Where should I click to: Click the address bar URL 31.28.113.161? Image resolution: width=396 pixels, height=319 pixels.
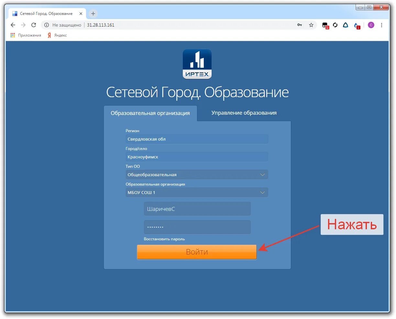click(101, 25)
